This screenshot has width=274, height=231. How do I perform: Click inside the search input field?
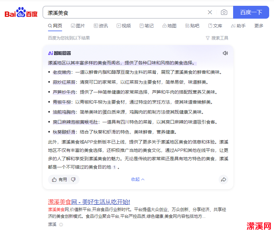click(126, 13)
